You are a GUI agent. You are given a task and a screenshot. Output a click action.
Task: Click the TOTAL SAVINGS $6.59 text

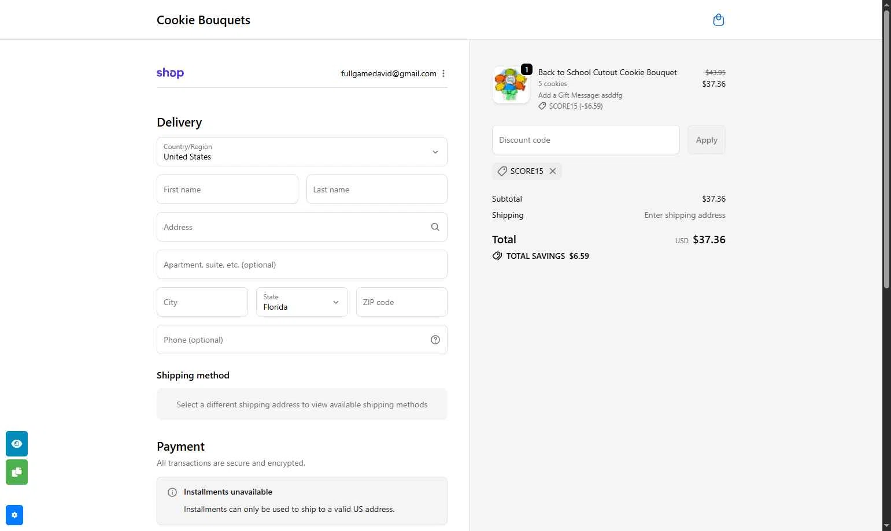click(548, 256)
